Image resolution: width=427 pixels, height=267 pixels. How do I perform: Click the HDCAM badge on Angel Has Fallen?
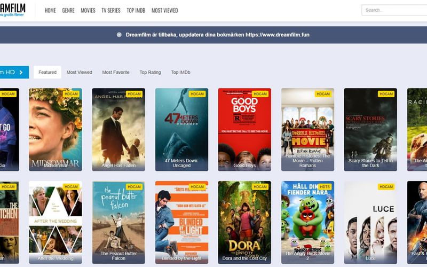pyautogui.click(x=135, y=94)
